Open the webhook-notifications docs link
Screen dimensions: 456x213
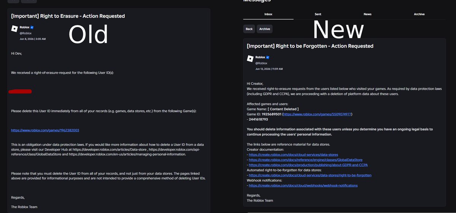pyautogui.click(x=303, y=186)
